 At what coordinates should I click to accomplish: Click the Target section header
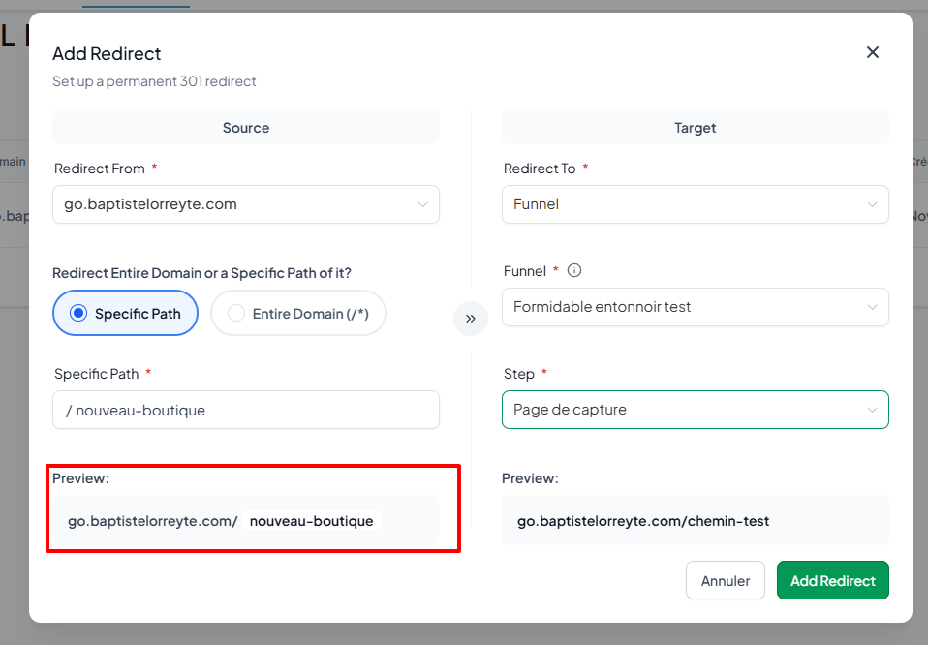[x=695, y=127]
